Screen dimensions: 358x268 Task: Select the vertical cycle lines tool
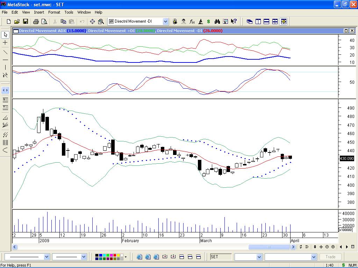[5, 143]
